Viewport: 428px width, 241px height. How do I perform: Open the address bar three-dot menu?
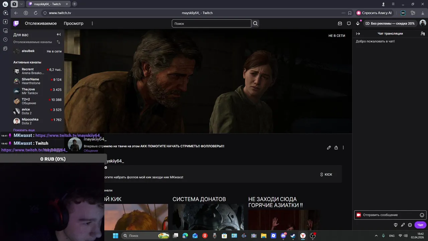pos(343,13)
